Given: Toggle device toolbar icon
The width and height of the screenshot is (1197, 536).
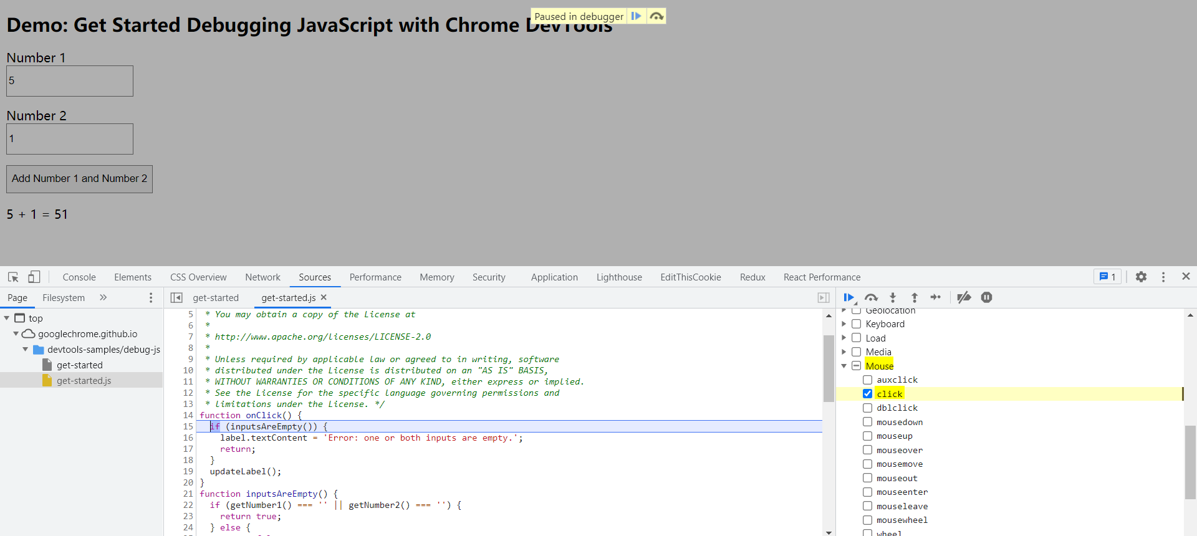Looking at the screenshot, I should click(x=34, y=277).
